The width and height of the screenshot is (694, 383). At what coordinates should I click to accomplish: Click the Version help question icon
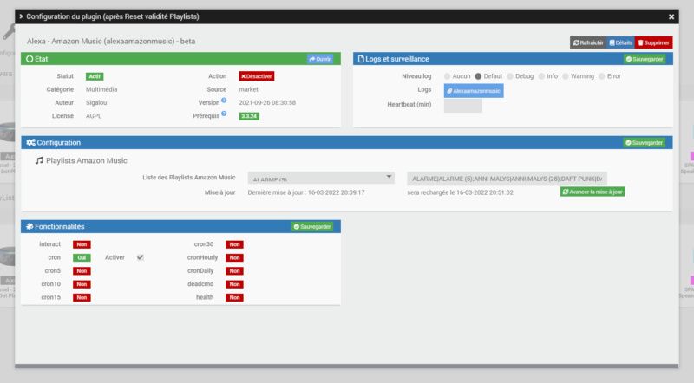(x=224, y=101)
